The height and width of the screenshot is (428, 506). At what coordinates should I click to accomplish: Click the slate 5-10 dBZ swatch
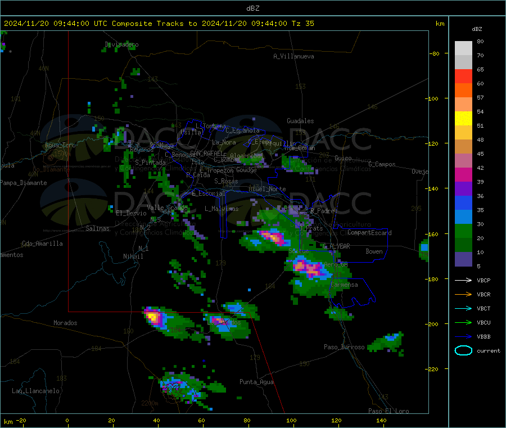click(x=463, y=259)
